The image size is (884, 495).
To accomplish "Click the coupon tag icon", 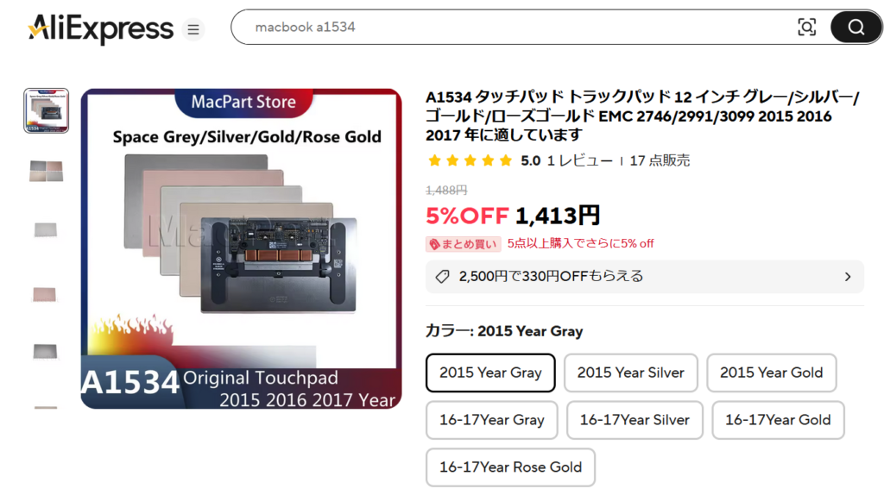I will point(443,277).
